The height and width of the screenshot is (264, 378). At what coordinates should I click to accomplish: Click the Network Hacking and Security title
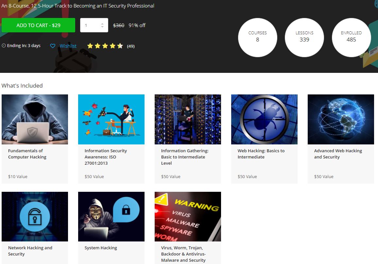pyautogui.click(x=30, y=251)
